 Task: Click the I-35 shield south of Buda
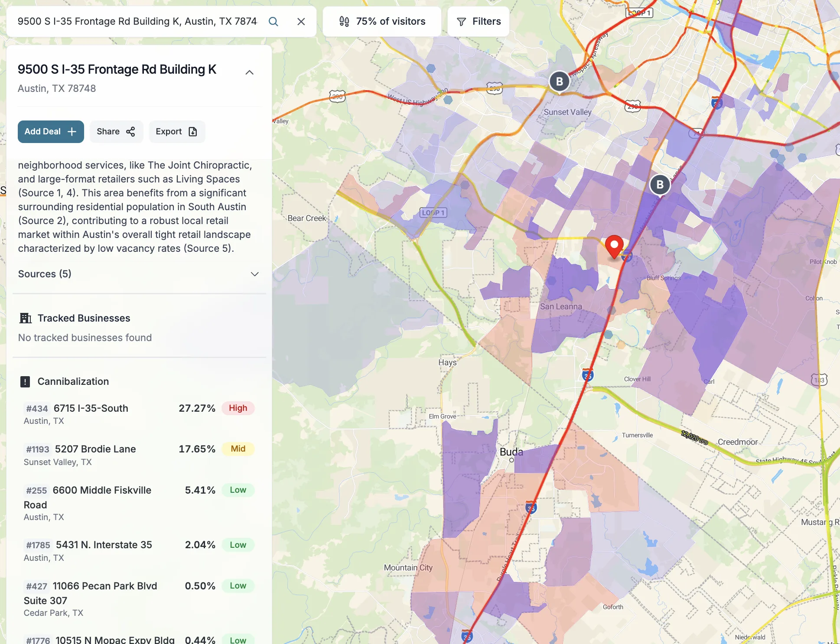[x=531, y=507]
